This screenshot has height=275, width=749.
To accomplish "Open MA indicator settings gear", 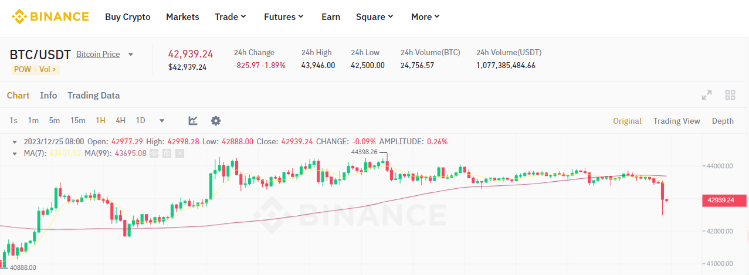I will pyautogui.click(x=167, y=153).
